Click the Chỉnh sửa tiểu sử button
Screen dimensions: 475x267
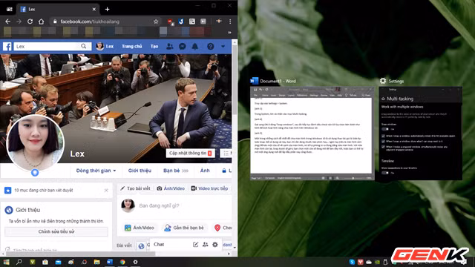pos(56,231)
